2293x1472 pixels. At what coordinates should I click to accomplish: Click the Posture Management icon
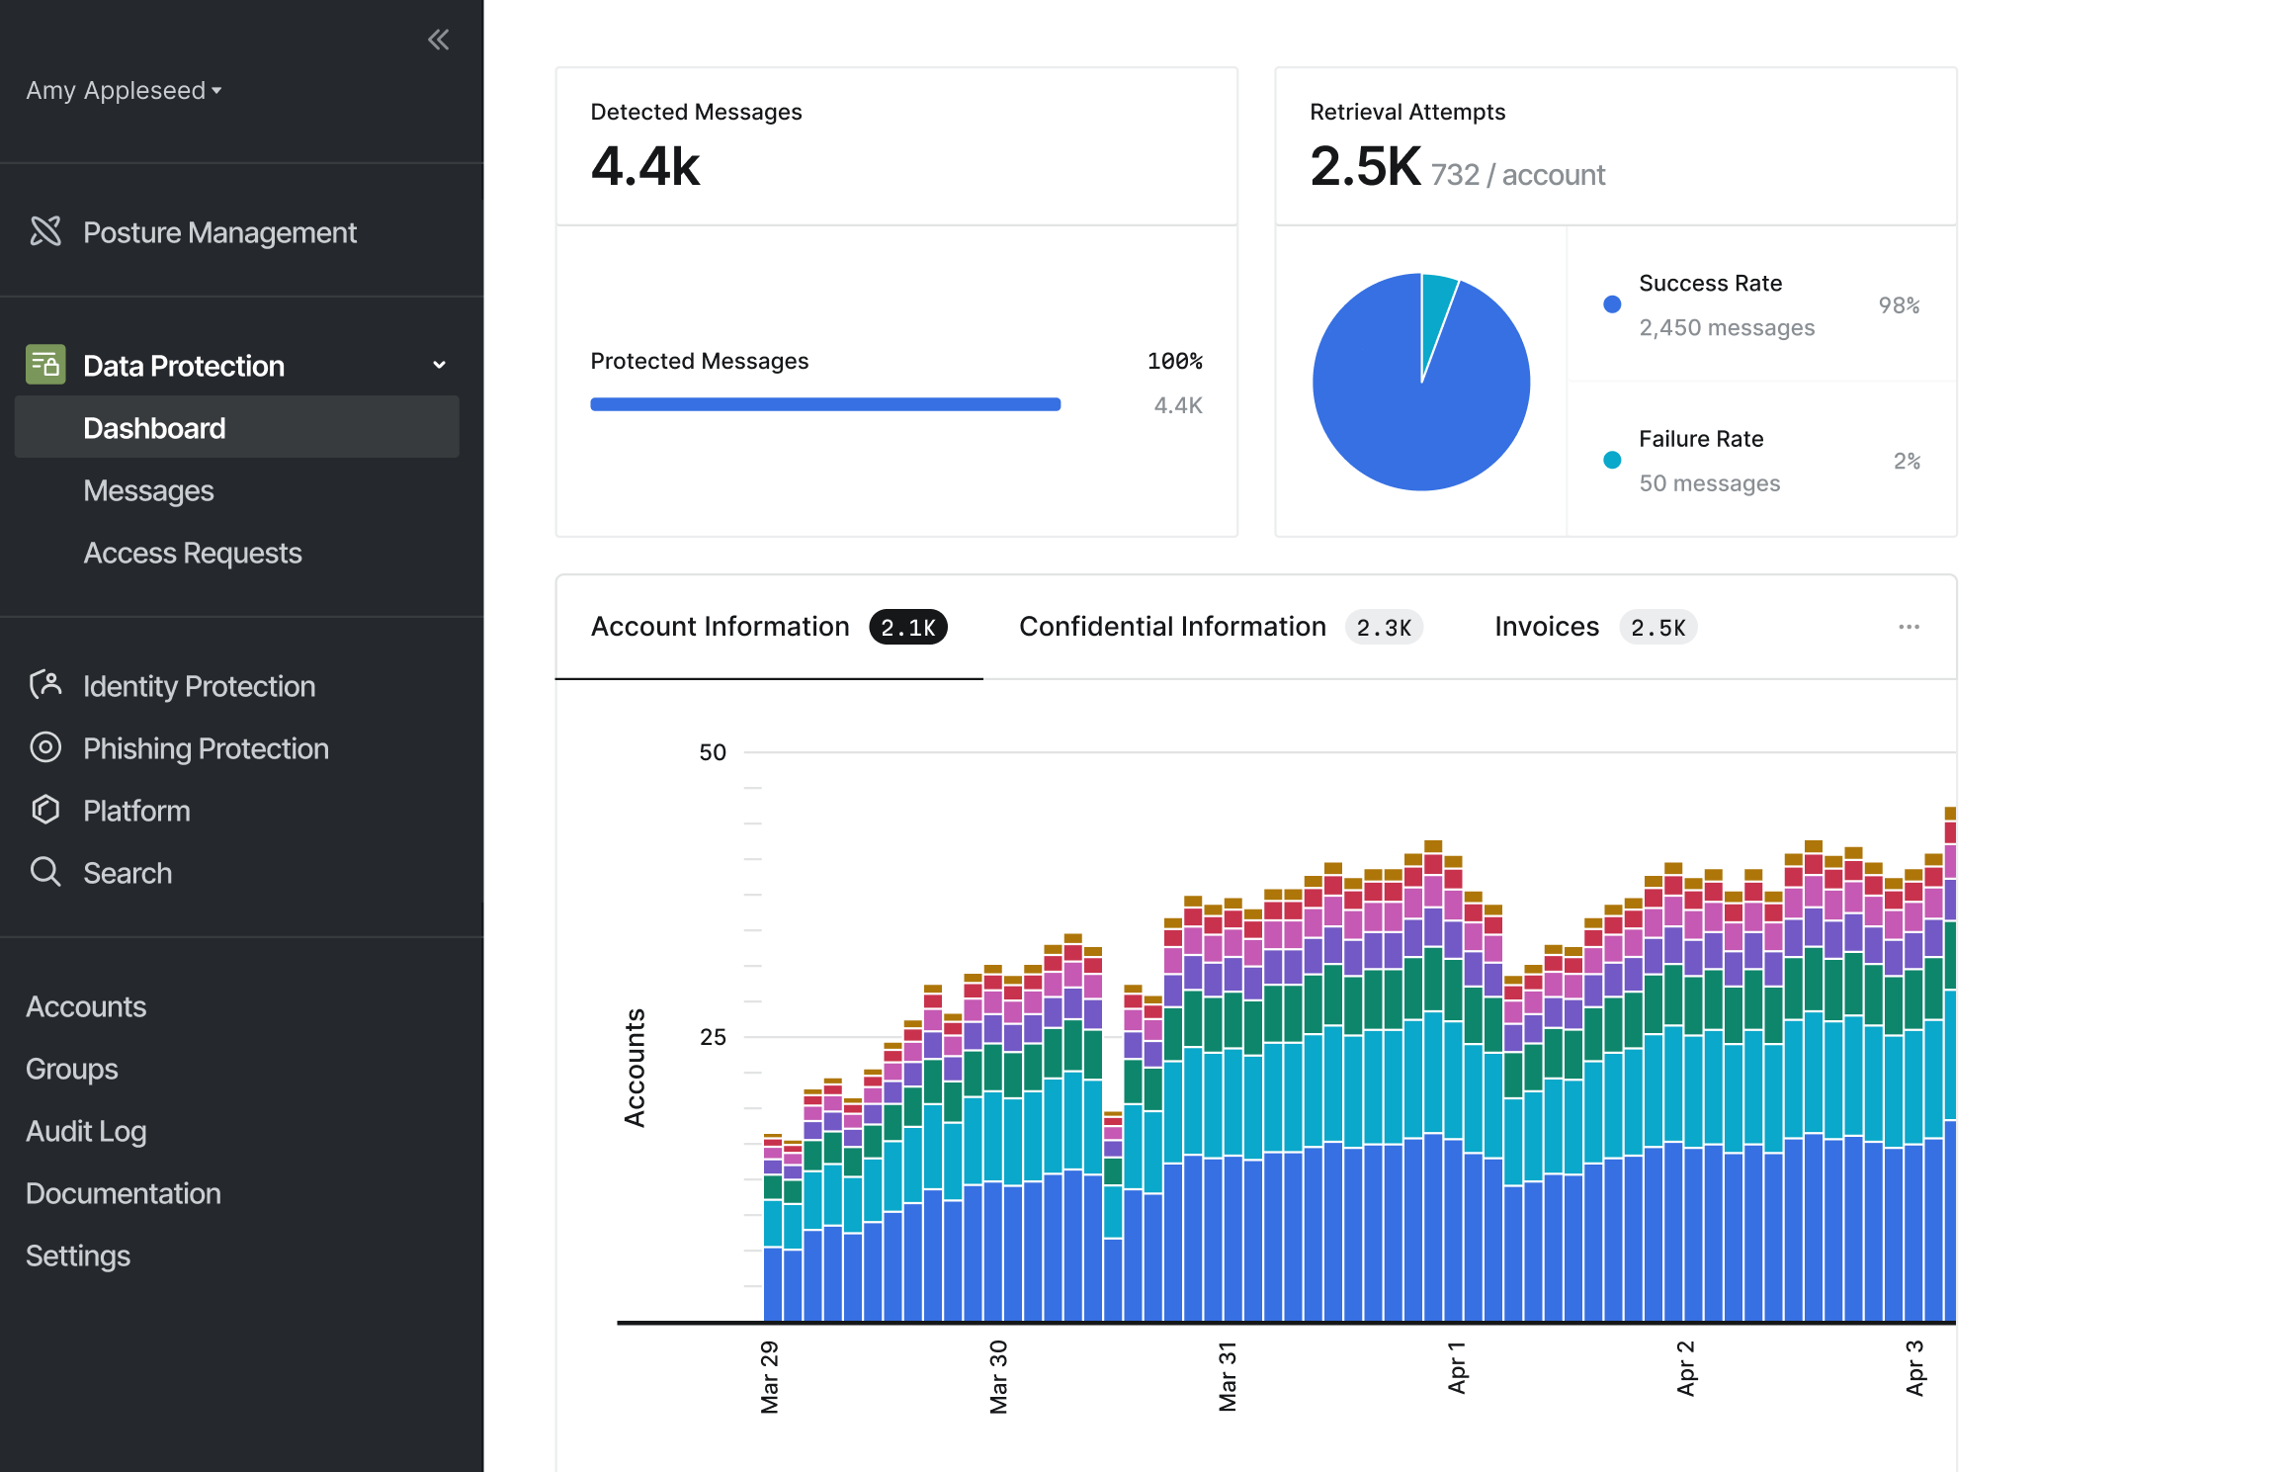(x=45, y=231)
